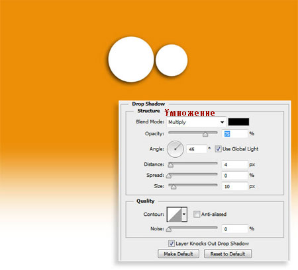Click the Opacity slider handle
Screen dimensions: 298x270
point(205,134)
